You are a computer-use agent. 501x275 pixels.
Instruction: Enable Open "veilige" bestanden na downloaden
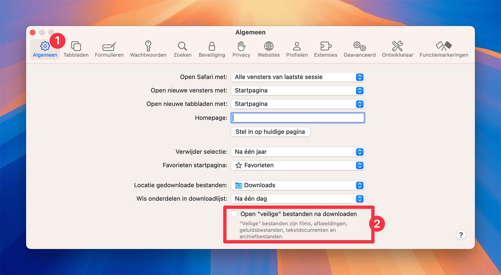tap(234, 214)
